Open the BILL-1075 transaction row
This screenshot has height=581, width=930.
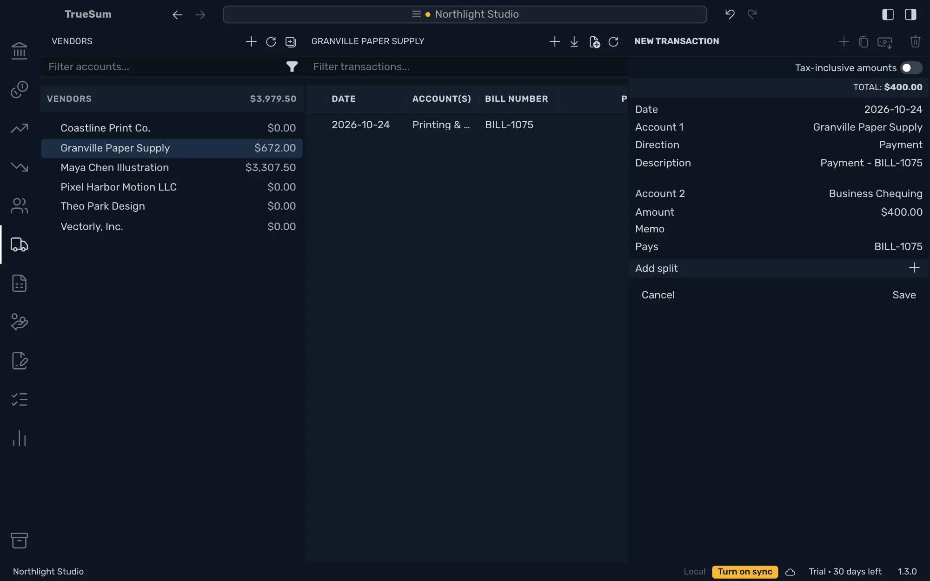pos(466,125)
